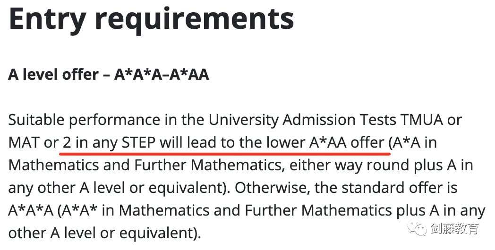Click the red underlined STEP sentence

pos(223,143)
